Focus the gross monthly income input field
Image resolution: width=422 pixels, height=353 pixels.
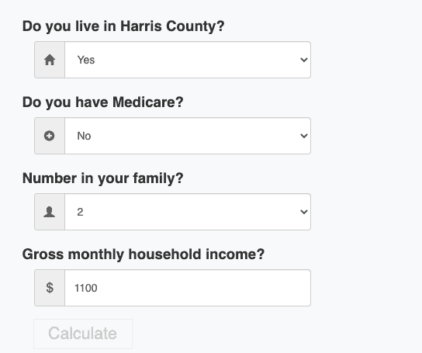pos(188,288)
